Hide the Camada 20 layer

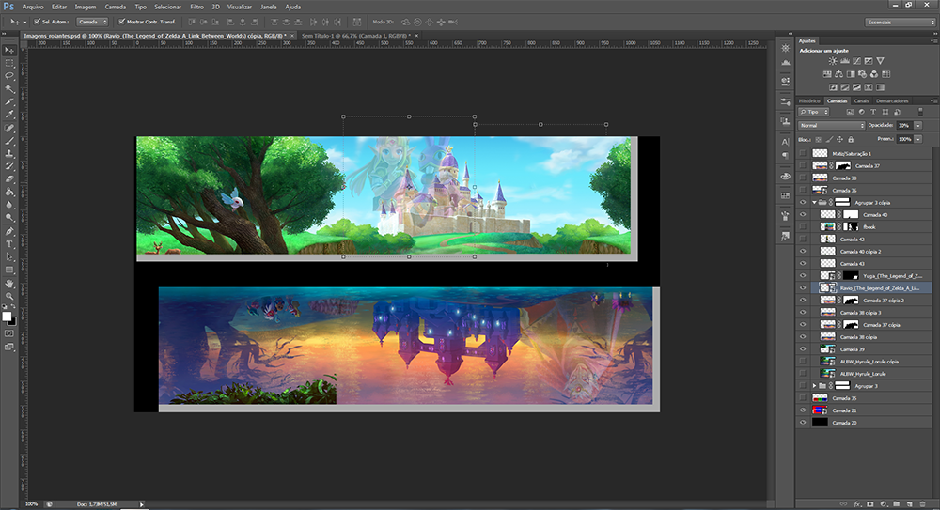pos(803,423)
